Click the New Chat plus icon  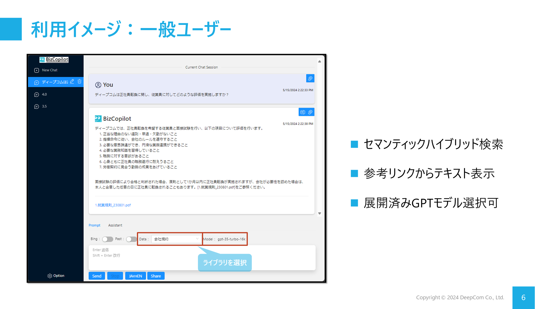[37, 70]
